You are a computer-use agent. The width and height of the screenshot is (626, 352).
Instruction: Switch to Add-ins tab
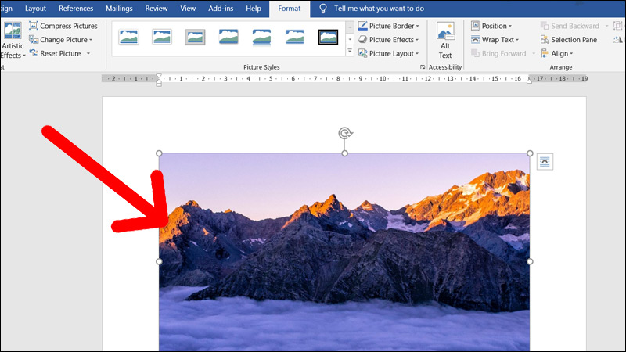[x=221, y=9]
